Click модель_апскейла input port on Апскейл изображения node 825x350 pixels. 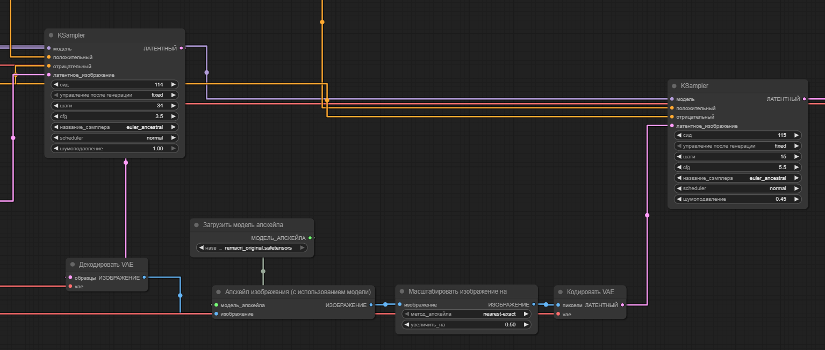coord(216,305)
